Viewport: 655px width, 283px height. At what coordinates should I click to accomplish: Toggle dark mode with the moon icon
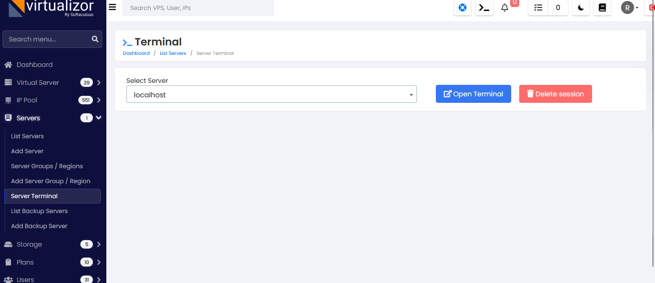581,8
